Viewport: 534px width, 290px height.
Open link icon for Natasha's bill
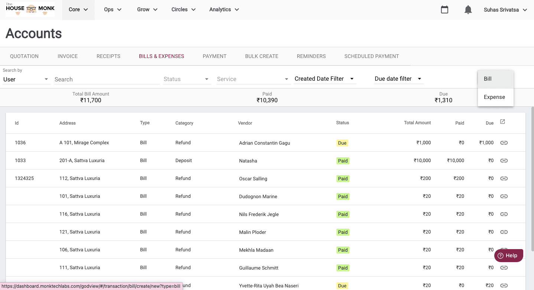tap(504, 161)
